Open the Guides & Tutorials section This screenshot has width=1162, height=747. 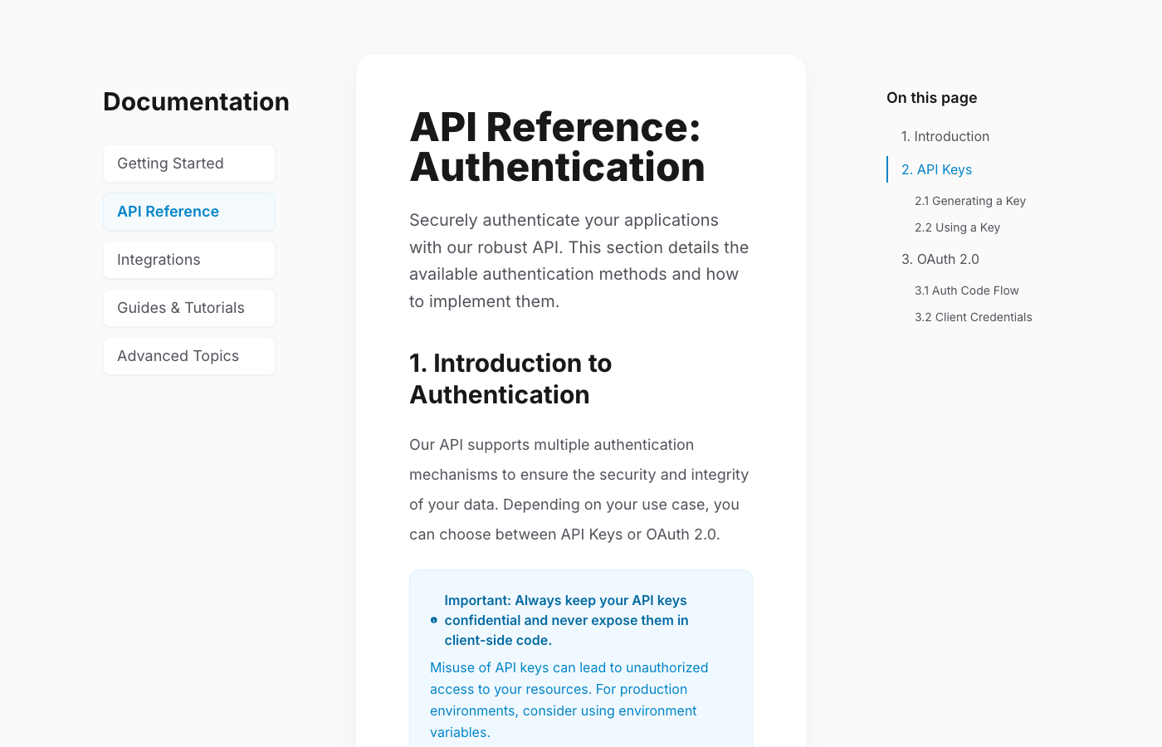[188, 308]
